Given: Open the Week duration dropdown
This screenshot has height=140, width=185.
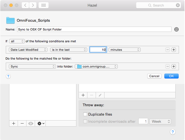Looking at the screenshot, I should pos(160,121).
